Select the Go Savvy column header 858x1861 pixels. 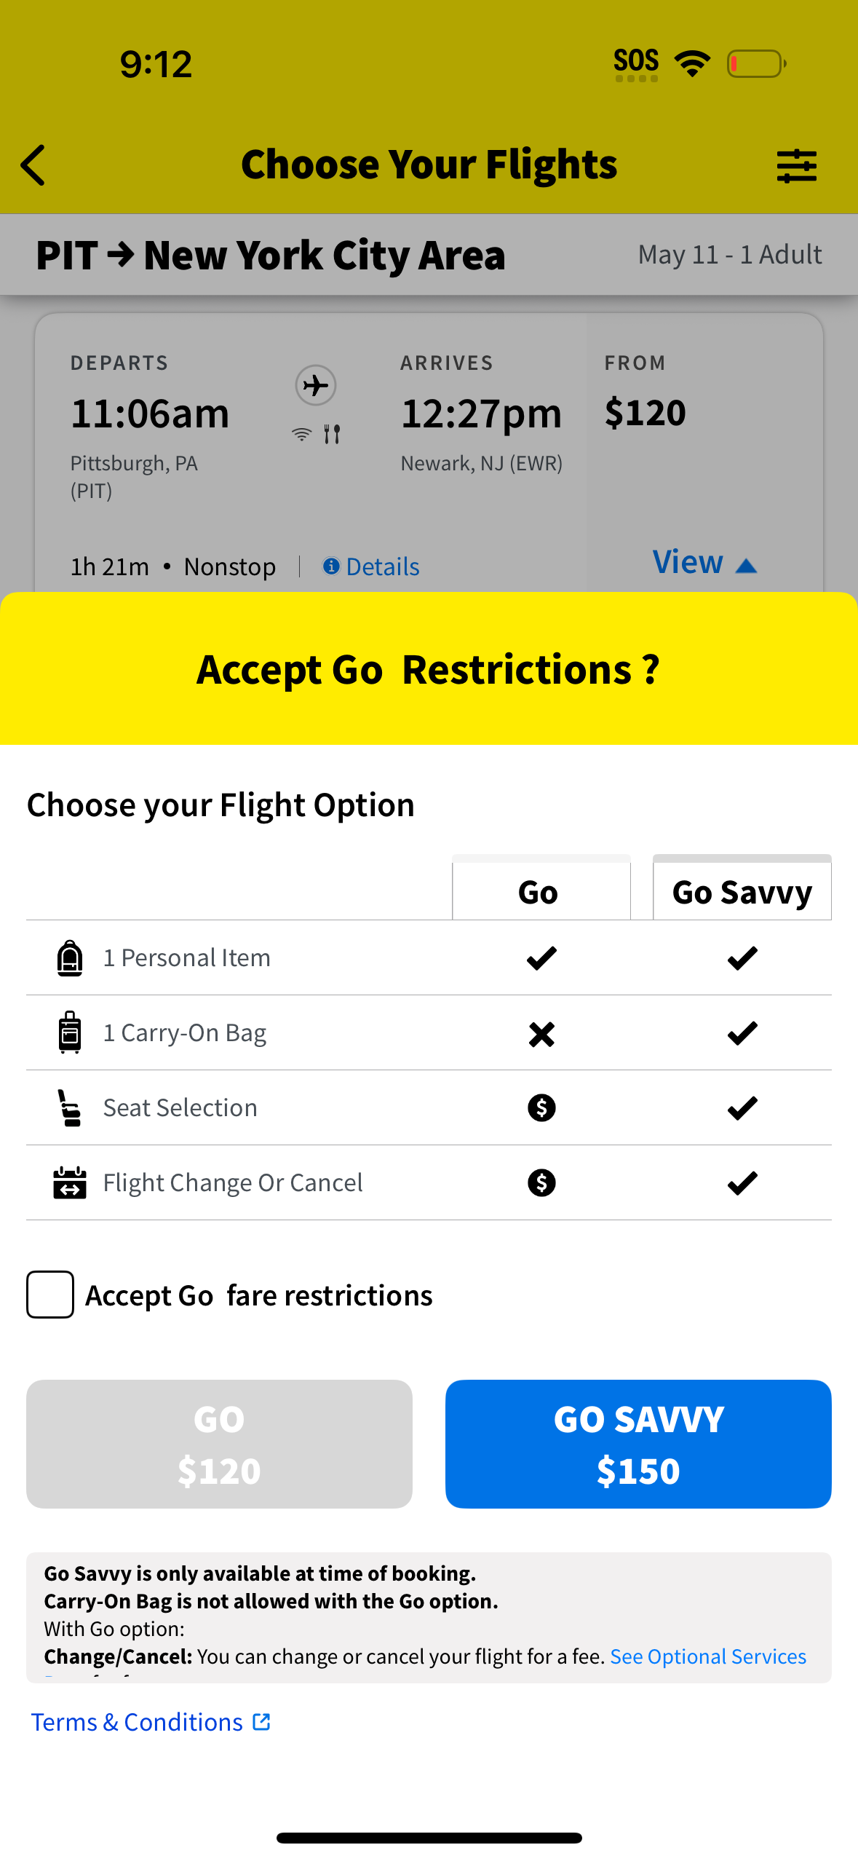coord(742,890)
